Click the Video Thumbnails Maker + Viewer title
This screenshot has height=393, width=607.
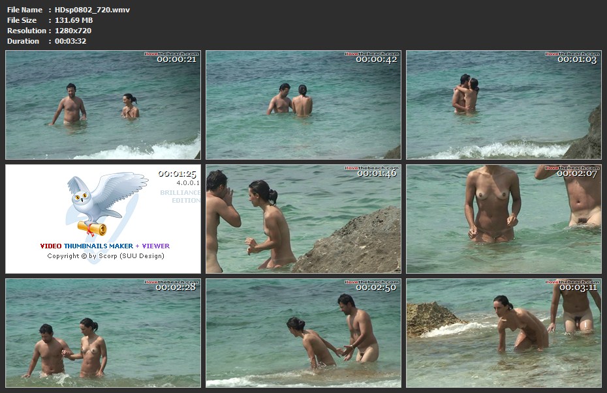coord(104,246)
